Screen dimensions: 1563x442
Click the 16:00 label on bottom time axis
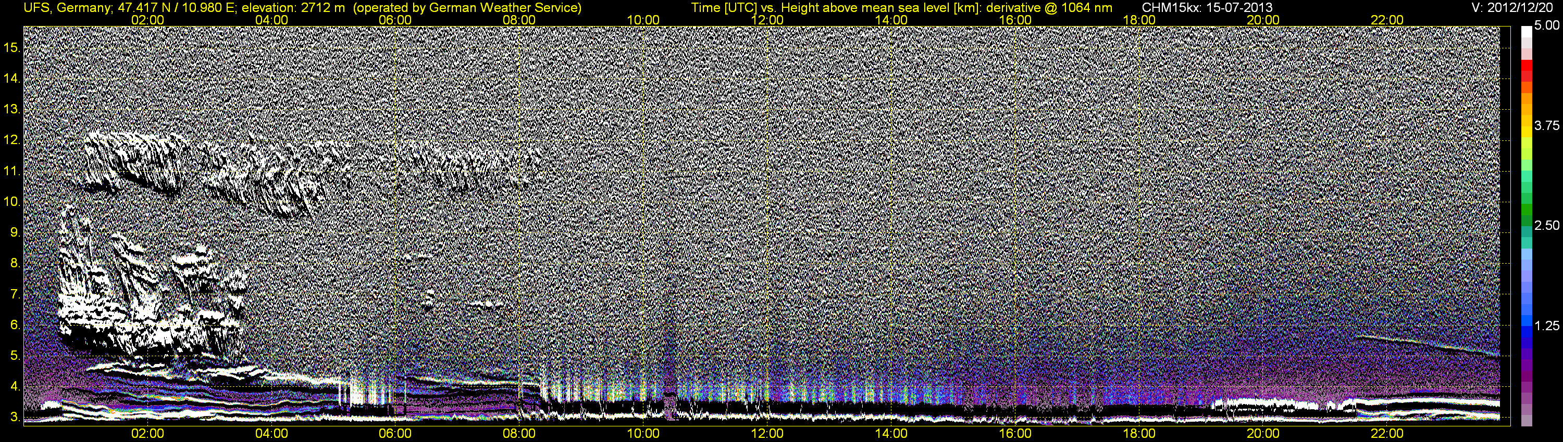point(1015,434)
